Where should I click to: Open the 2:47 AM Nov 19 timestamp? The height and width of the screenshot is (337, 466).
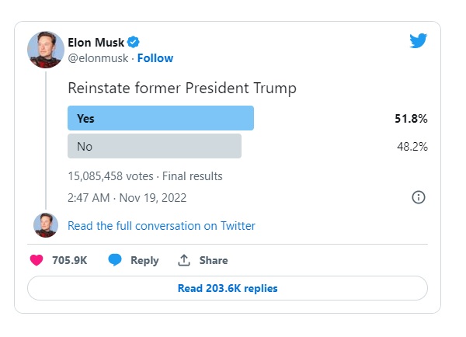[127, 197]
